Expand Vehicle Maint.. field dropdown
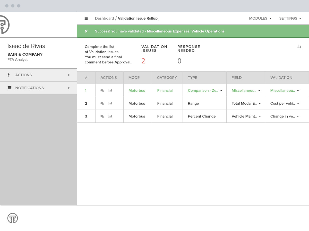The height and width of the screenshot is (231, 309). tap(260, 117)
